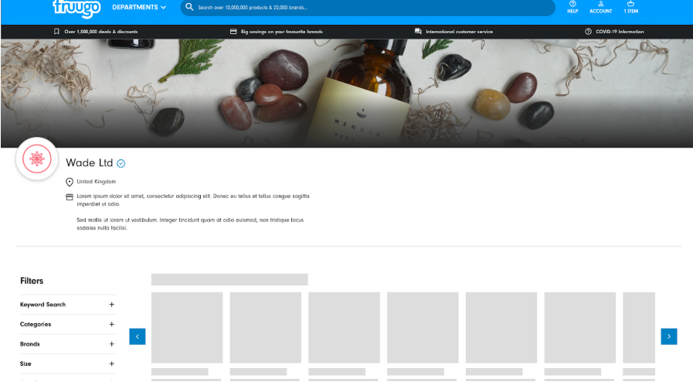Open Over 1,000,000 deals & discounts link
This screenshot has width=693, height=382.
click(97, 32)
